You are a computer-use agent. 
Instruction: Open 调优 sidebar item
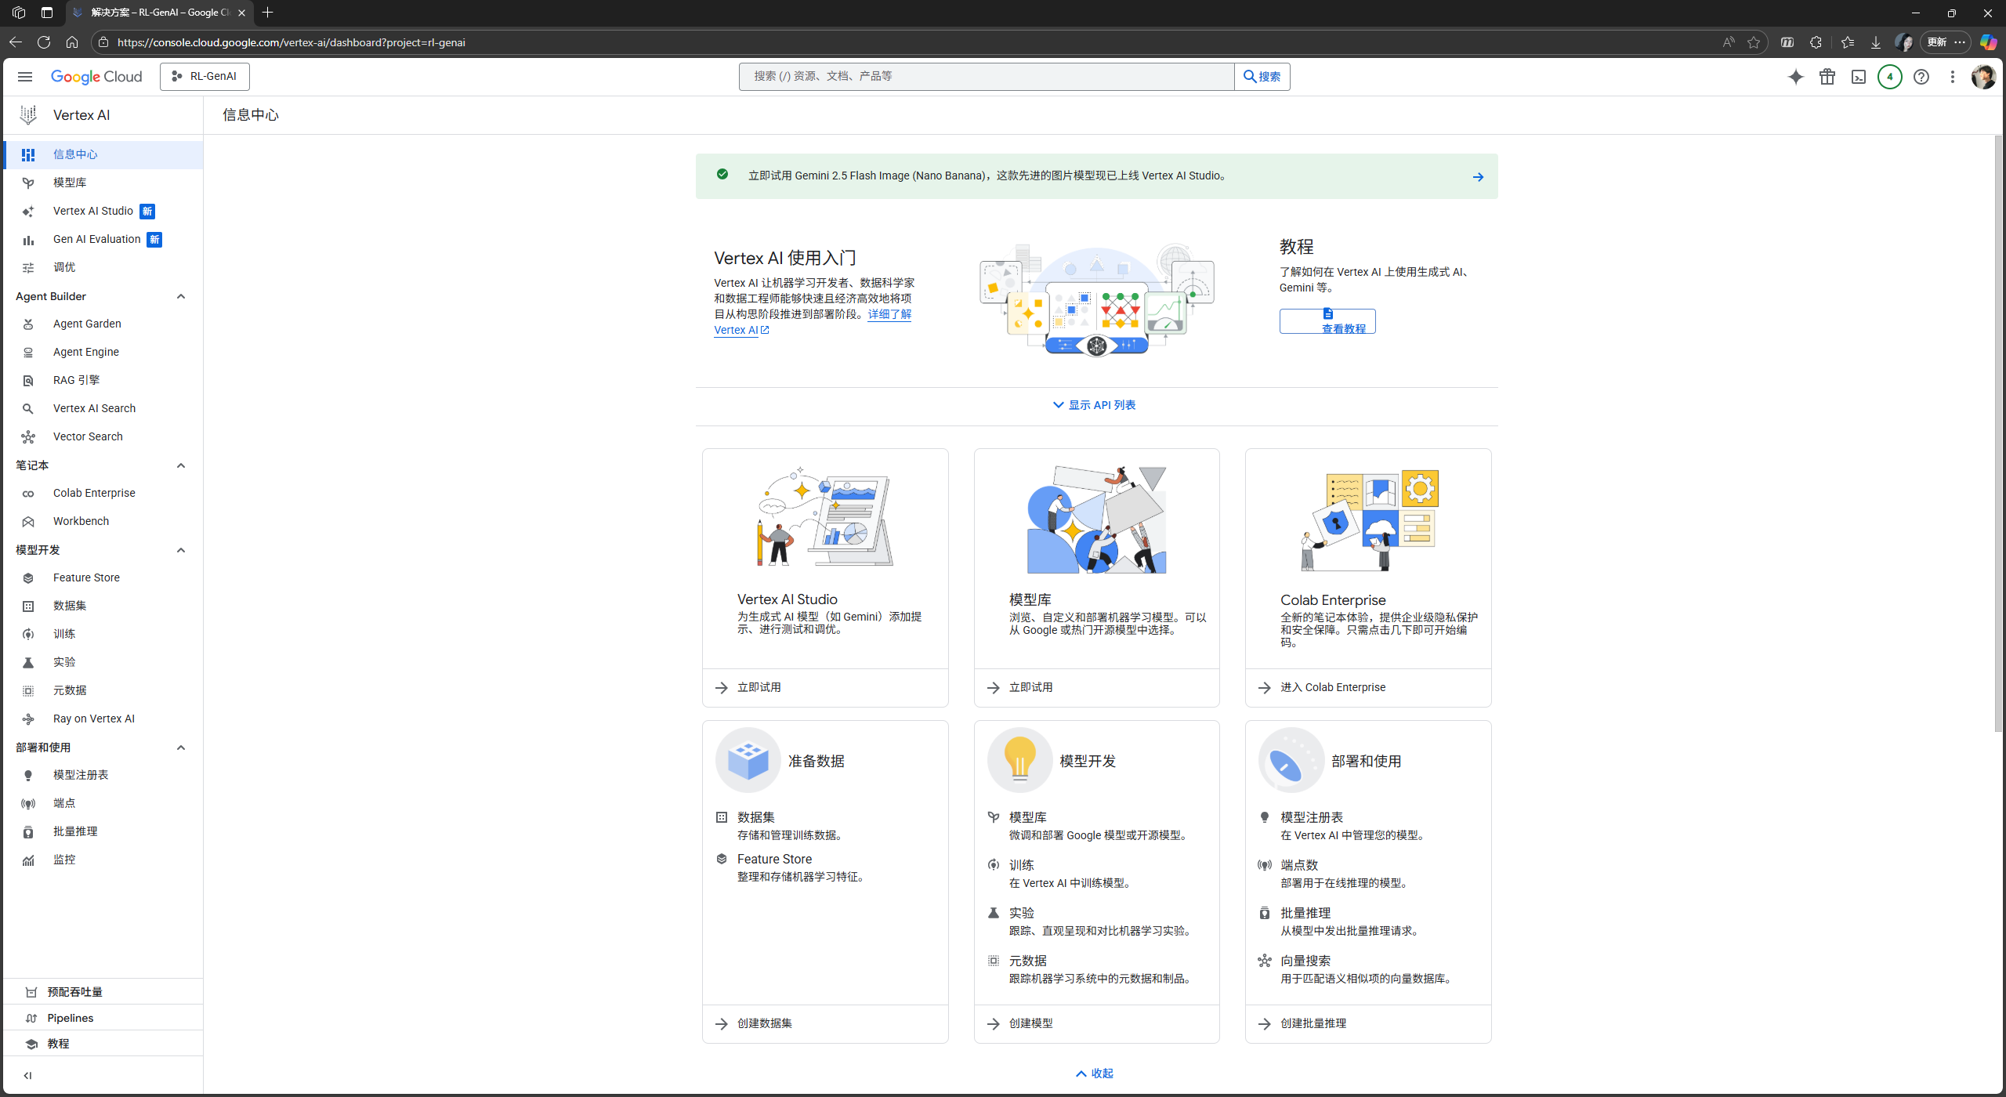pyautogui.click(x=103, y=267)
